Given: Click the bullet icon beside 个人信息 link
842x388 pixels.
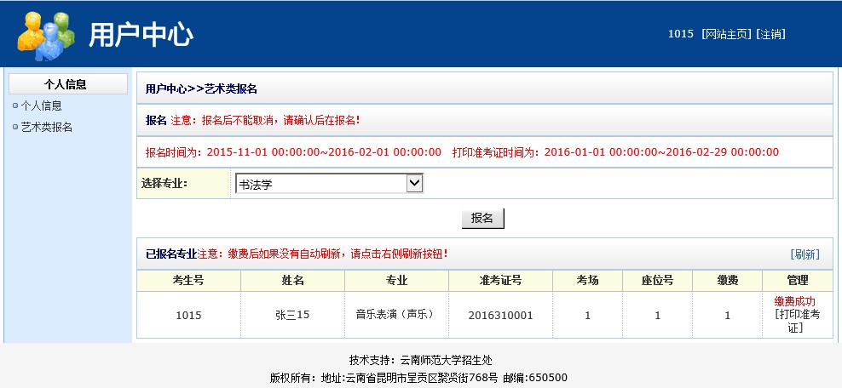Looking at the screenshot, I should tap(15, 106).
